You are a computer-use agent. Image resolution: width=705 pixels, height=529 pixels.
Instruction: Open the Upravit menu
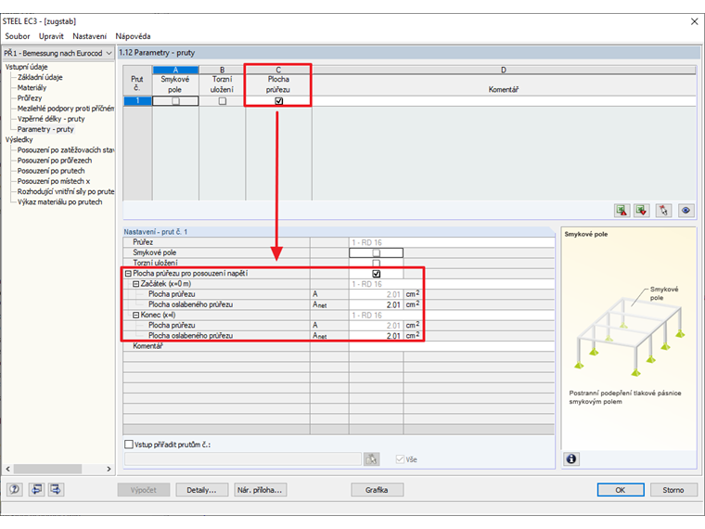(51, 36)
